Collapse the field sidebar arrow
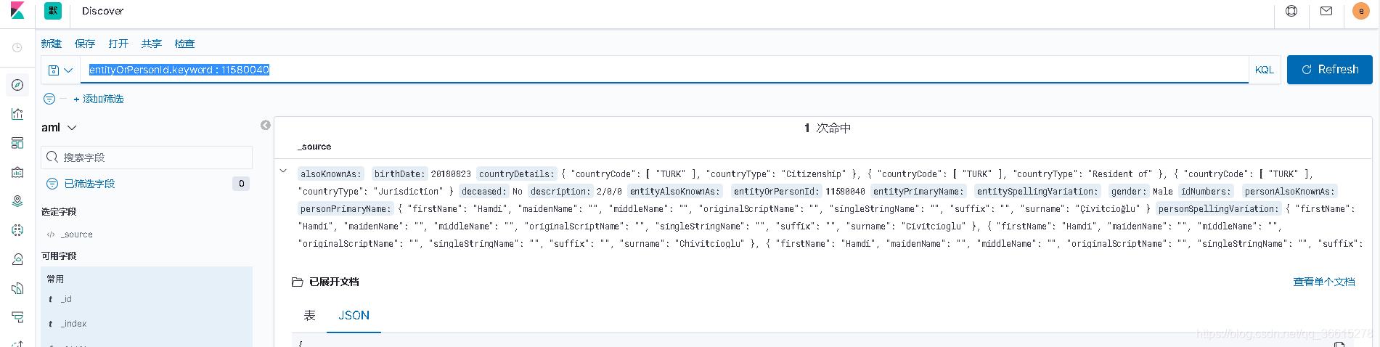The image size is (1380, 347). point(266,125)
